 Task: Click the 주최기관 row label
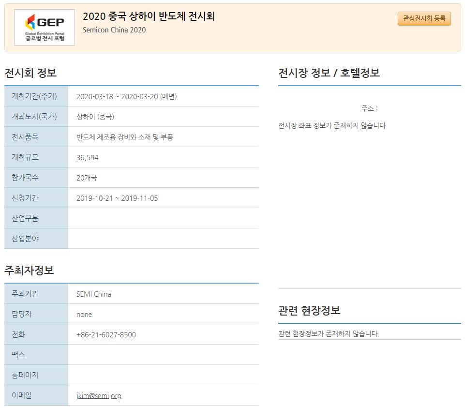tap(25, 293)
